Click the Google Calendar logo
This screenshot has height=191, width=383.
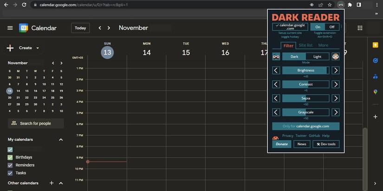pyautogui.click(x=24, y=28)
